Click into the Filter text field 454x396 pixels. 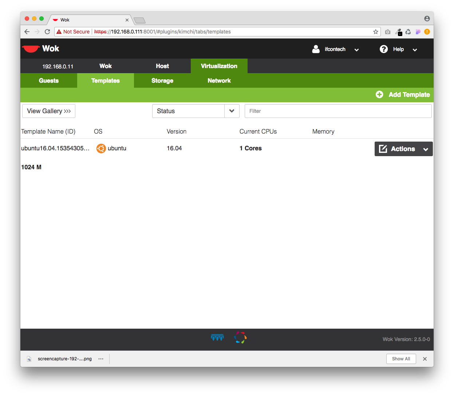pyautogui.click(x=338, y=111)
